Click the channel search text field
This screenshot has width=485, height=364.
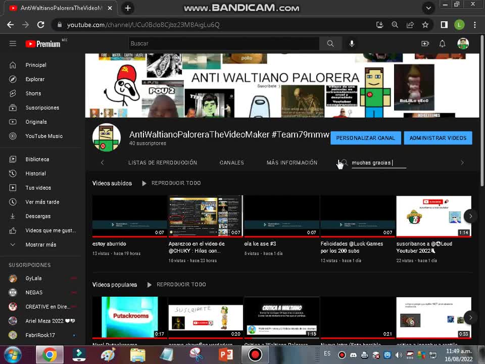click(379, 163)
